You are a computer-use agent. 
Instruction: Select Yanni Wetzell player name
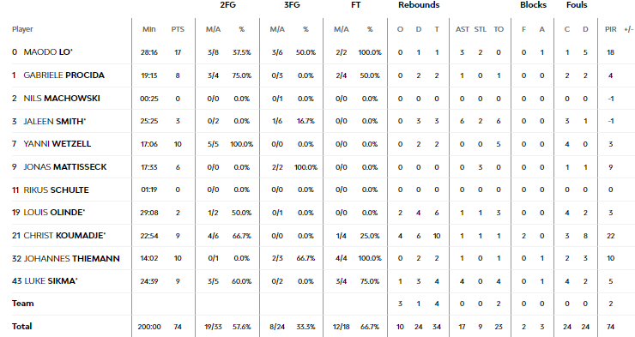tap(57, 143)
